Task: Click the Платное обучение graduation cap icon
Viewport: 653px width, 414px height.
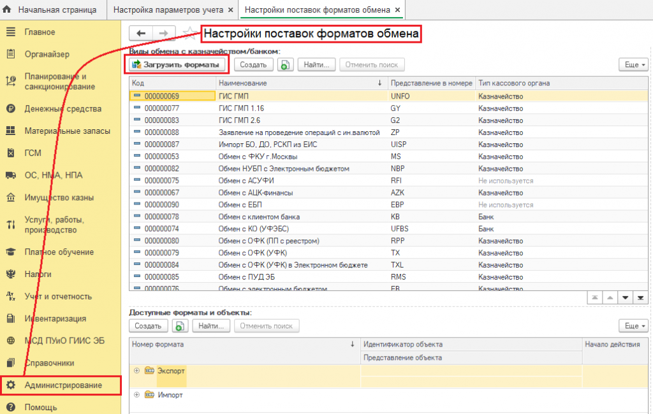Action: pos(11,252)
